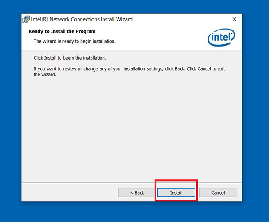Click the blue desktop left of the wizard window
269x222 pixels.
[10, 111]
